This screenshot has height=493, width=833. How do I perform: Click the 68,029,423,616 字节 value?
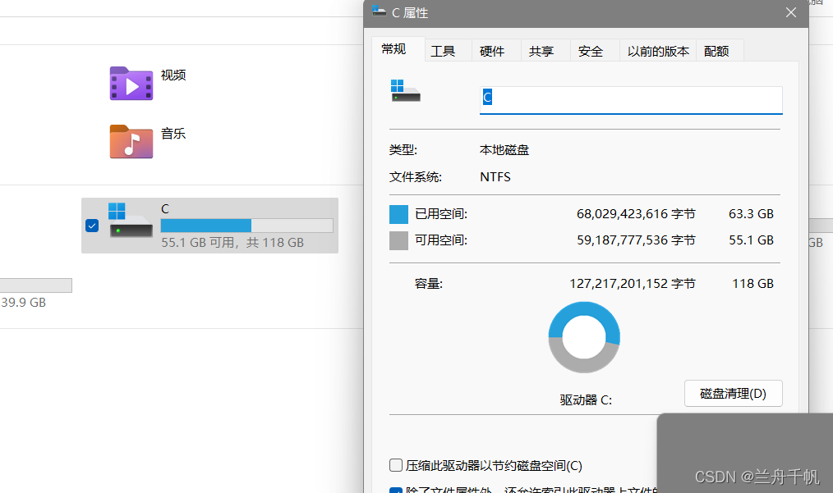(636, 214)
